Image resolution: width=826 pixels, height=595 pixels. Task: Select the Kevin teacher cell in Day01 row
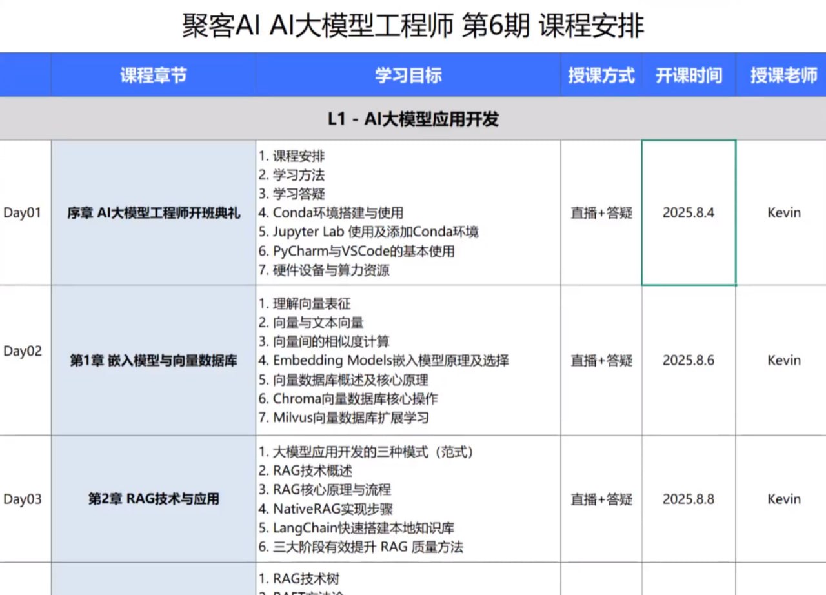click(783, 212)
